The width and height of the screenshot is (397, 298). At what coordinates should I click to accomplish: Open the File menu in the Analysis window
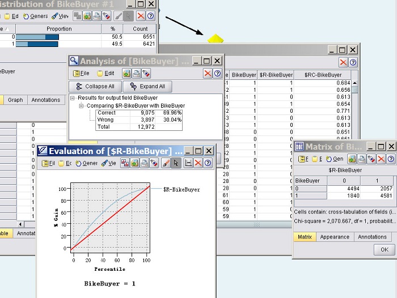[81, 73]
